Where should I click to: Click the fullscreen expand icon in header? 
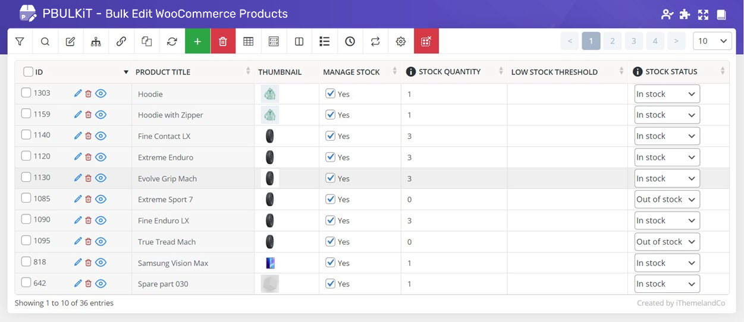pos(703,14)
